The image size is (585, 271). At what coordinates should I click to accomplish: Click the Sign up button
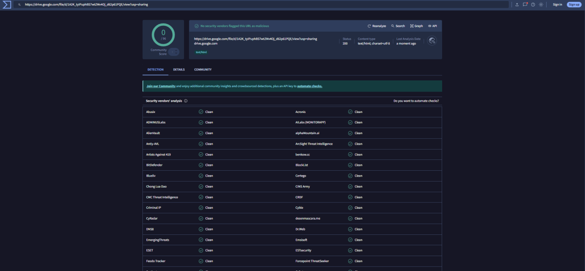[574, 5]
